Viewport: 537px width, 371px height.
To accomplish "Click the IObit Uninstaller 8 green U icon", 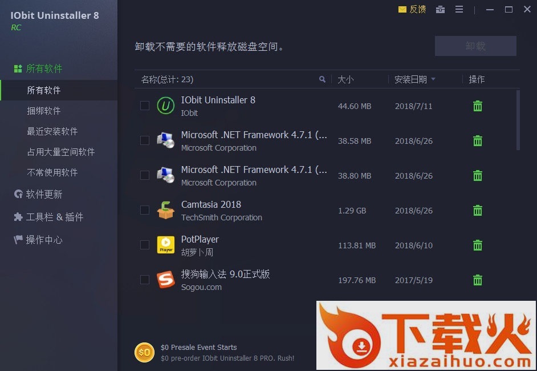I will tap(166, 106).
